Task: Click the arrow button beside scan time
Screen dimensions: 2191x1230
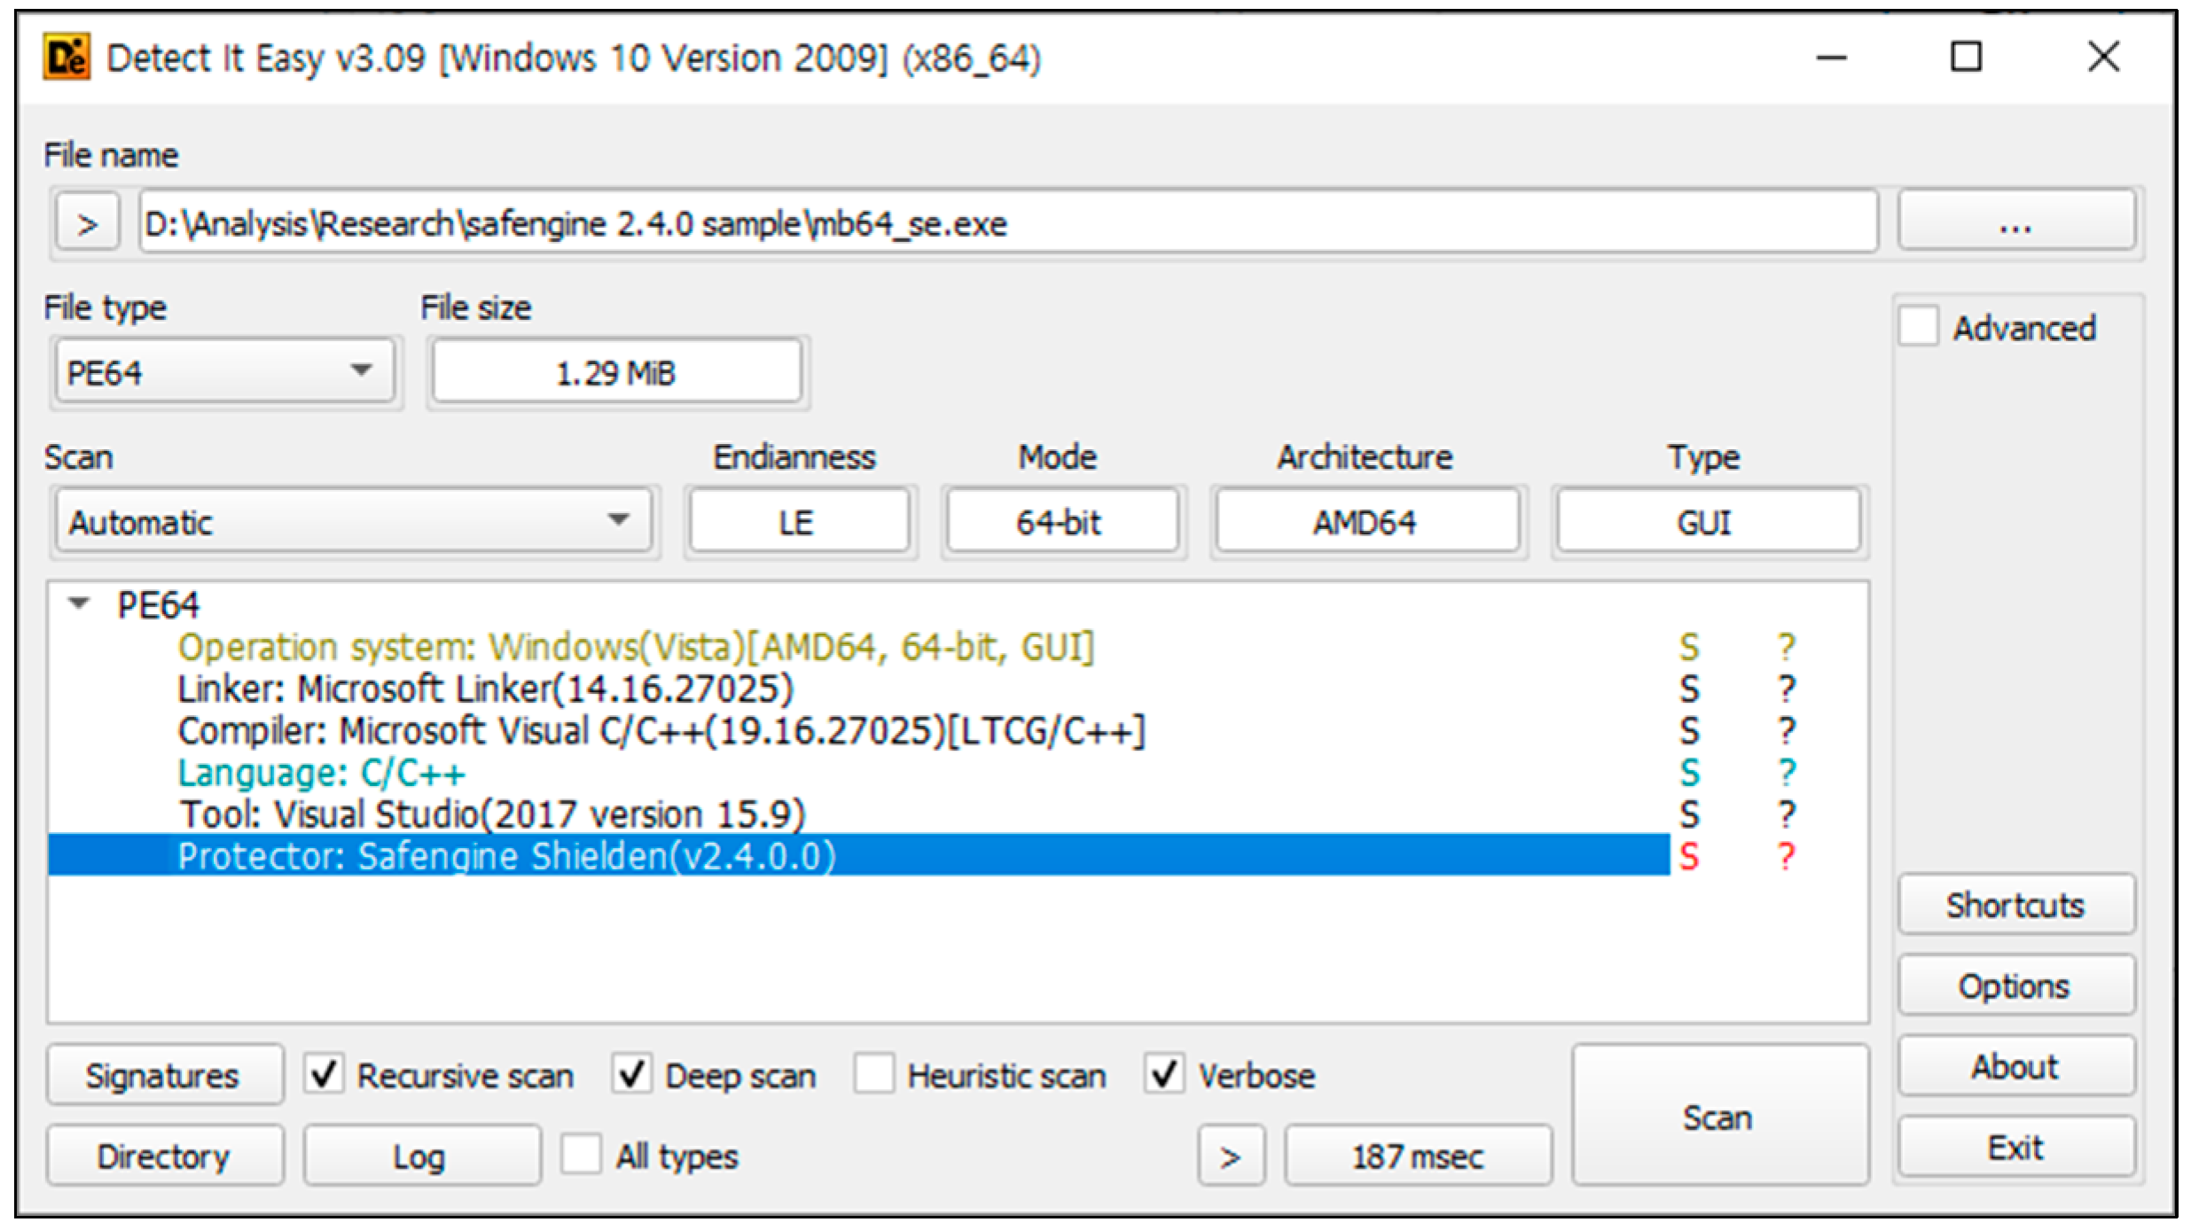Action: (x=1230, y=1156)
